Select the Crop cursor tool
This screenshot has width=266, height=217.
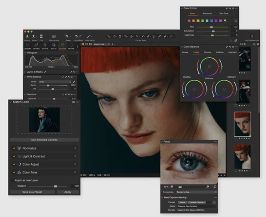(126, 36)
